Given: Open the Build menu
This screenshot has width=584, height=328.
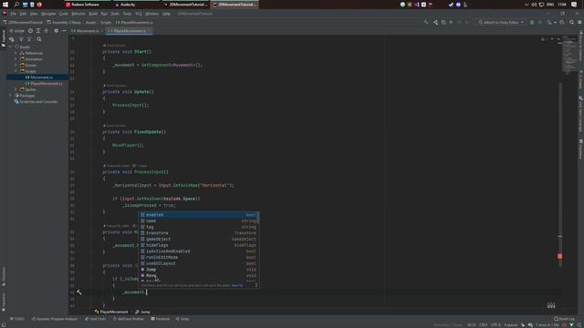Looking at the screenshot, I should click(x=93, y=14).
